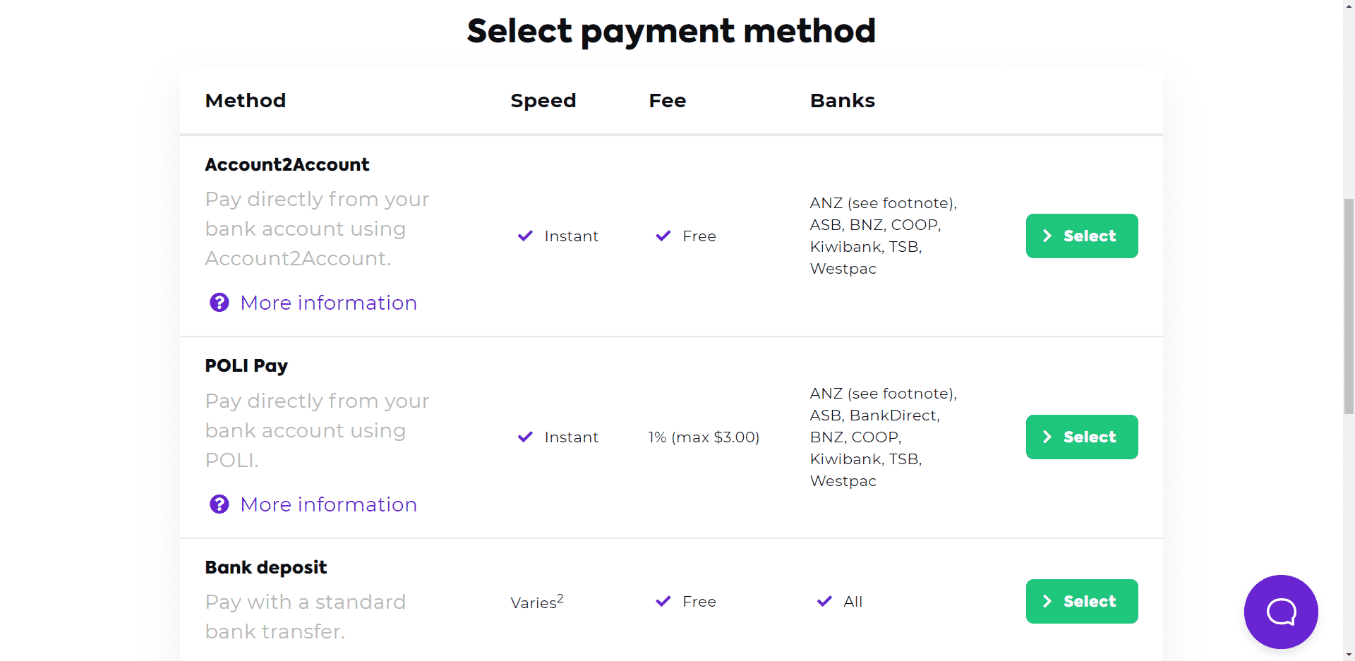
Task: Click the Instant checkmark icon for Account2Account
Action: (x=524, y=236)
